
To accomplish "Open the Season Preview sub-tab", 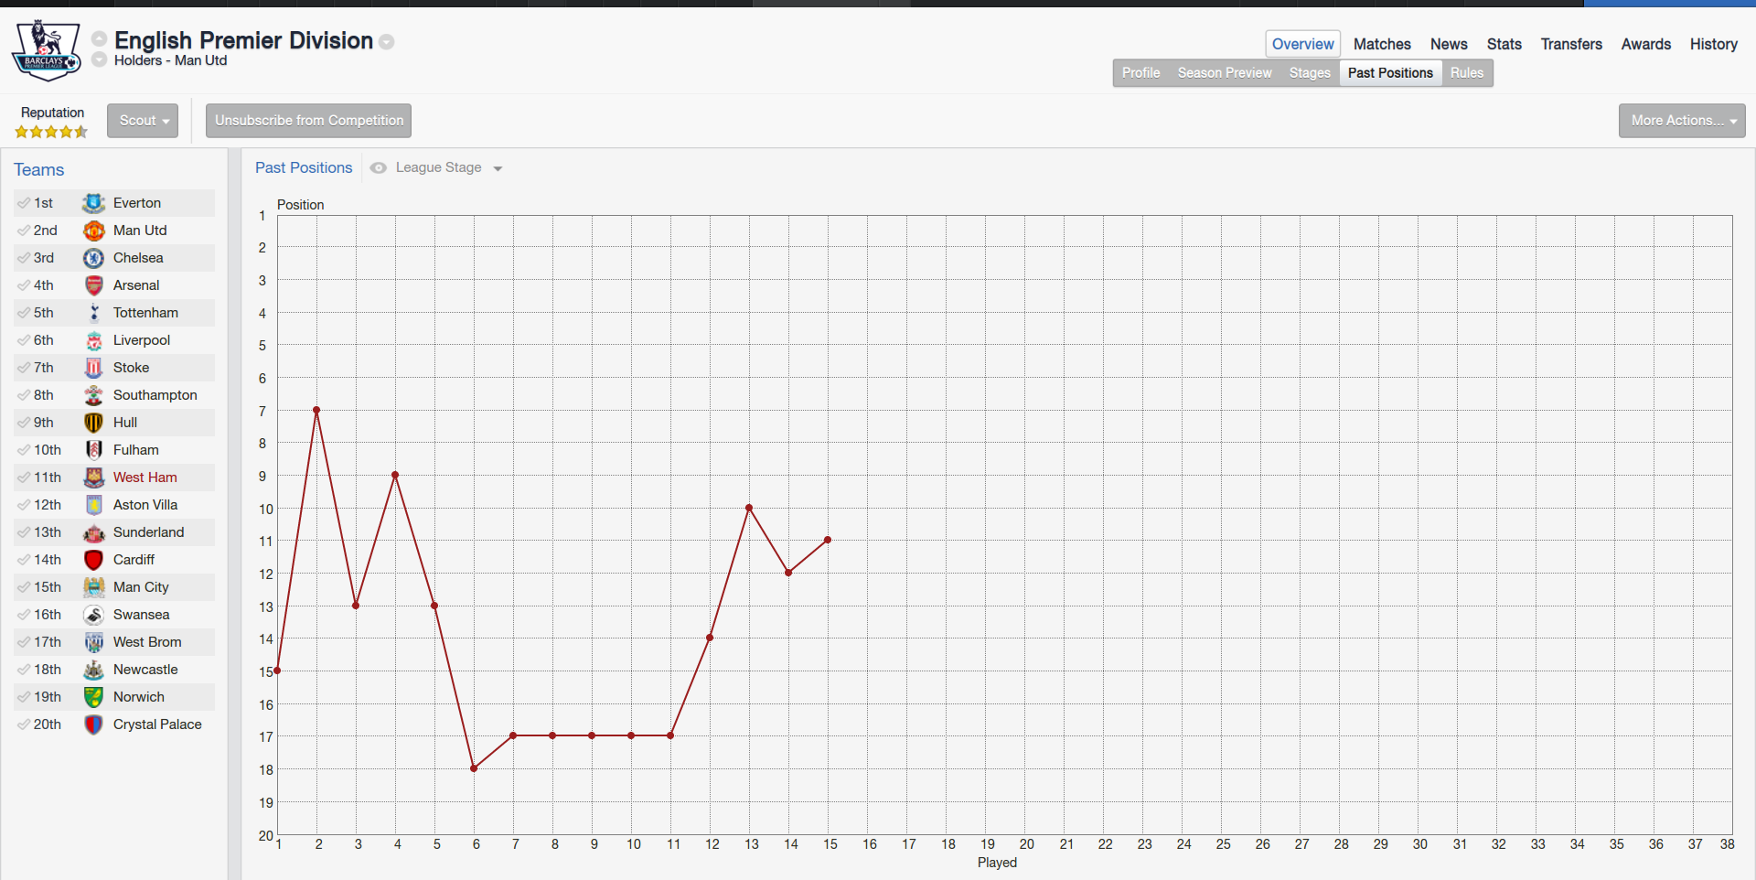I will point(1225,73).
